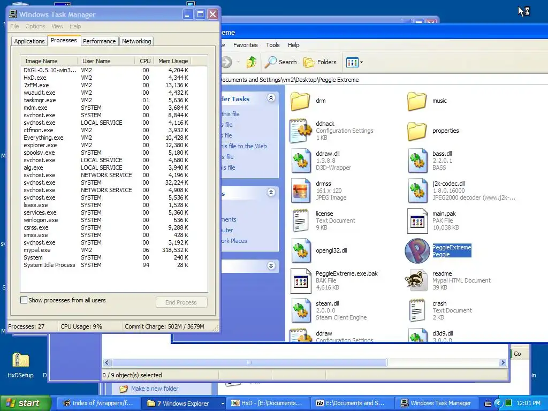The image size is (548, 411).
Task: Select the ddhack Configuration Settings file icon
Action: tap(301, 131)
